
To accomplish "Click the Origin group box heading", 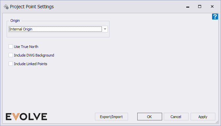I will 15,21.
